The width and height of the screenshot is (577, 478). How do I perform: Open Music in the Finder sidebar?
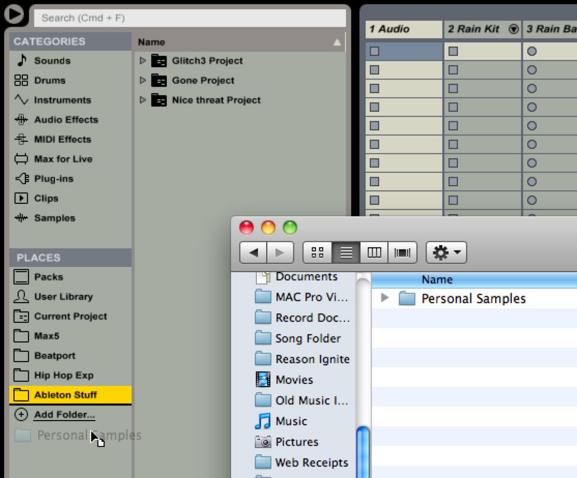tap(281, 421)
